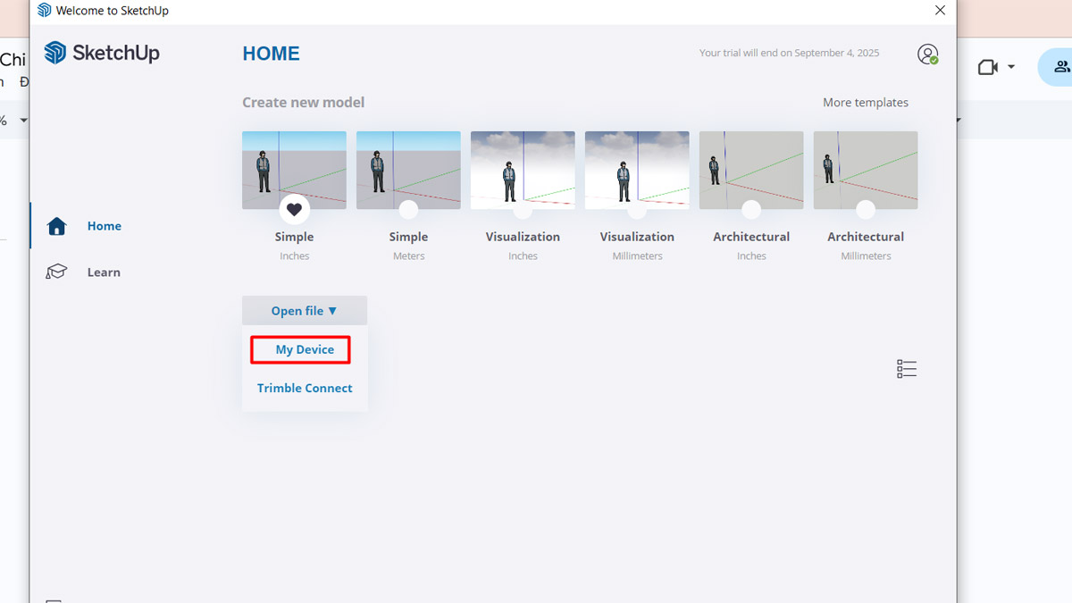Image resolution: width=1072 pixels, height=603 pixels.
Task: Set Architectural Millimeters template as default
Action: point(867,211)
